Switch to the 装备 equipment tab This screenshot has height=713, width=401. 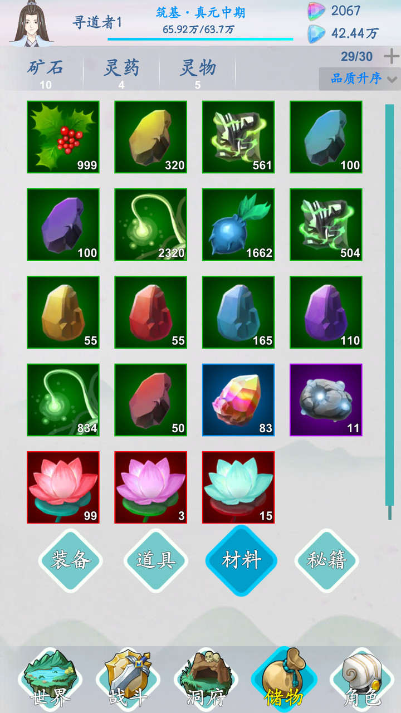(71, 560)
